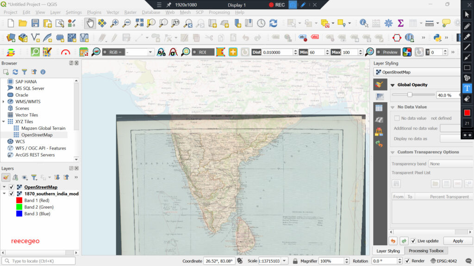Click the Statistical Summary sigma icon
474x266 pixels.
coord(400,23)
